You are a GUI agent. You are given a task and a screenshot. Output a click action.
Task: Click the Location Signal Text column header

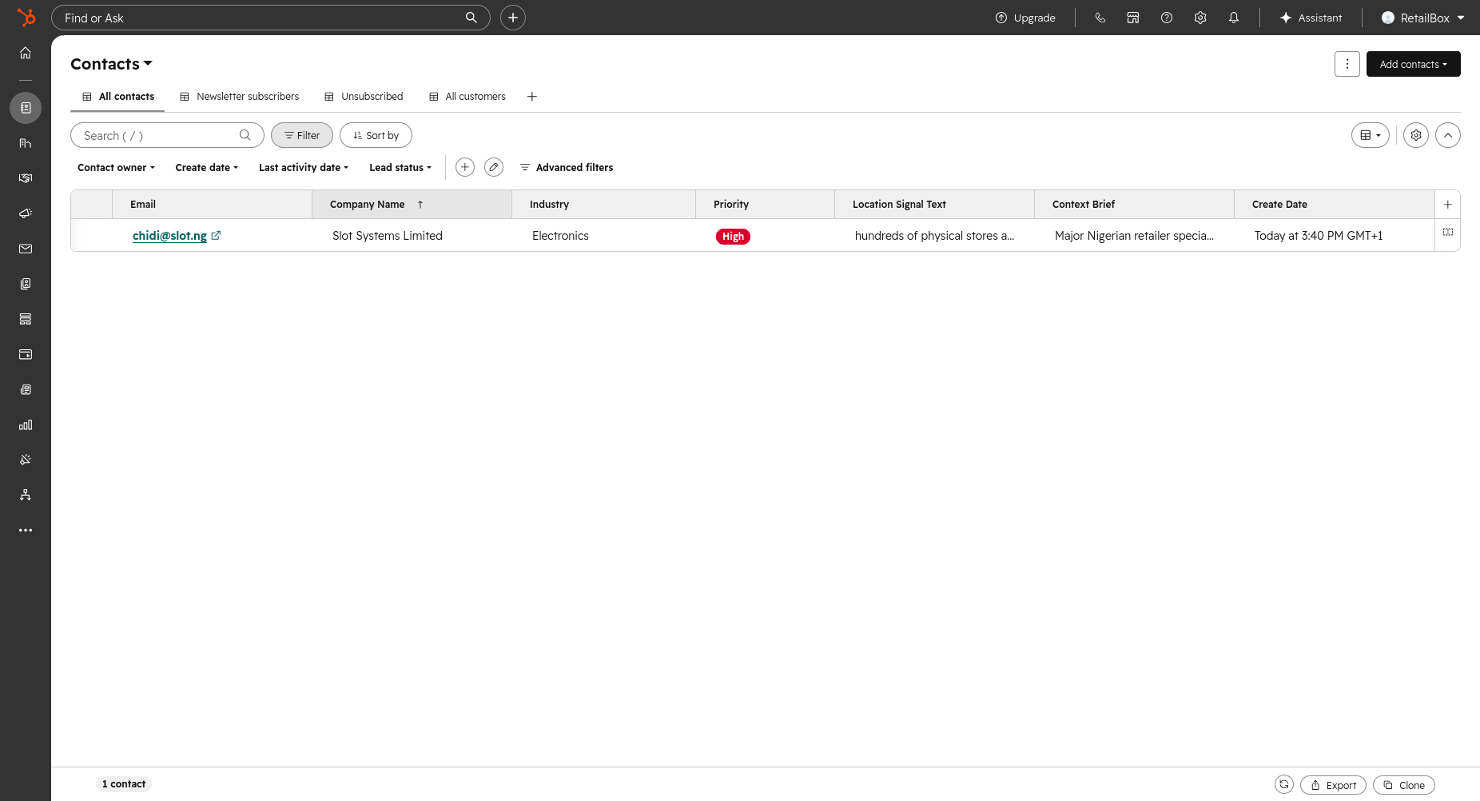pos(934,205)
